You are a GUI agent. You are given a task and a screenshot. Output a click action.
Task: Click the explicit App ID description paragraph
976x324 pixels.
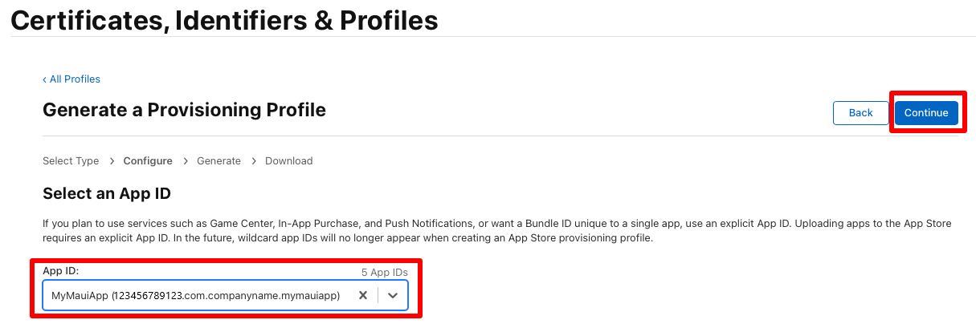click(x=496, y=231)
